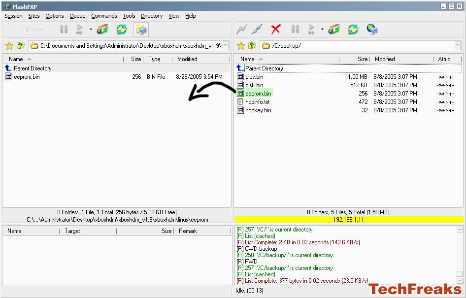The width and height of the screenshot is (466, 298).
Task: Click the hddinfo.txt text file icon
Action: pyautogui.click(x=240, y=101)
